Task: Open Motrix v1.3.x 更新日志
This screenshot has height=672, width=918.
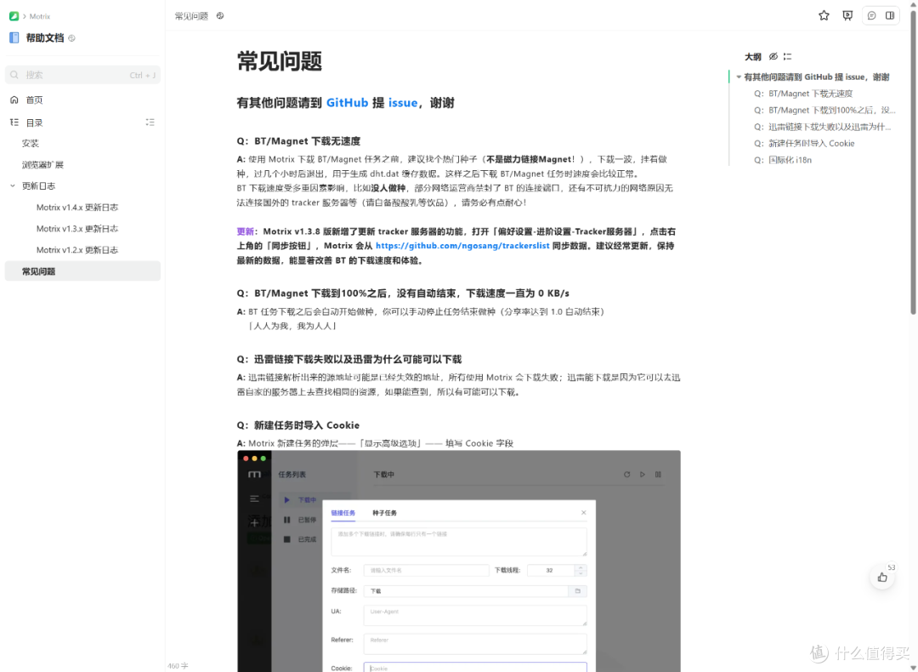Action: pyautogui.click(x=77, y=229)
